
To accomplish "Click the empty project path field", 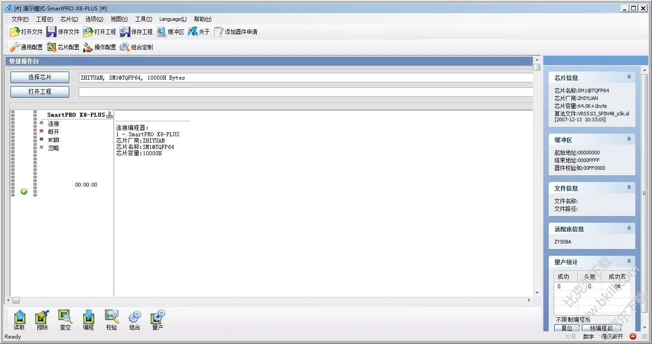I will (306, 92).
